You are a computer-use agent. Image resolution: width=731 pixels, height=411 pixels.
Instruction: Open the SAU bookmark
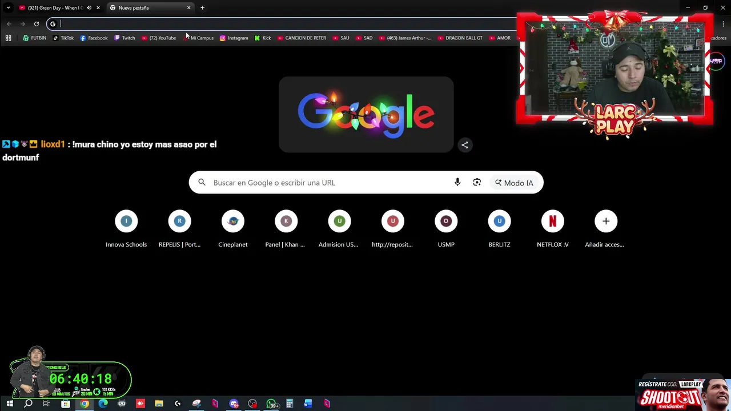341,38
